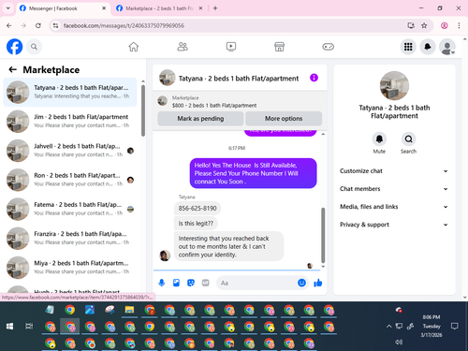Open conversation information purple icon
The height and width of the screenshot is (351, 468).
click(314, 78)
